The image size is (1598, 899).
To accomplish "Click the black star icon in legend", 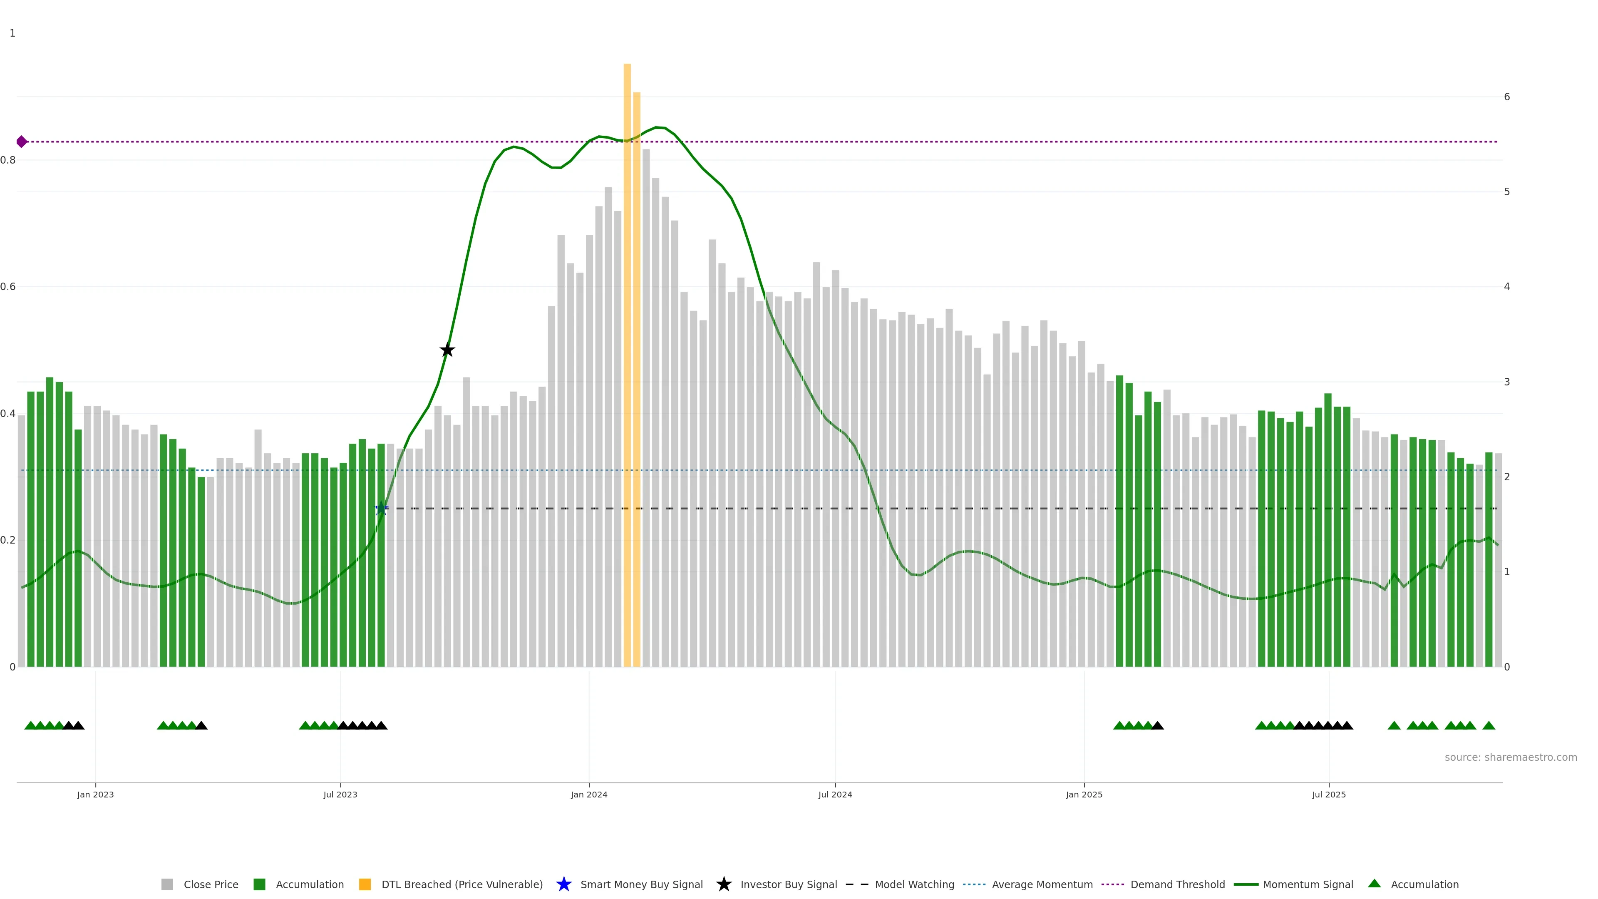I will pos(723,885).
